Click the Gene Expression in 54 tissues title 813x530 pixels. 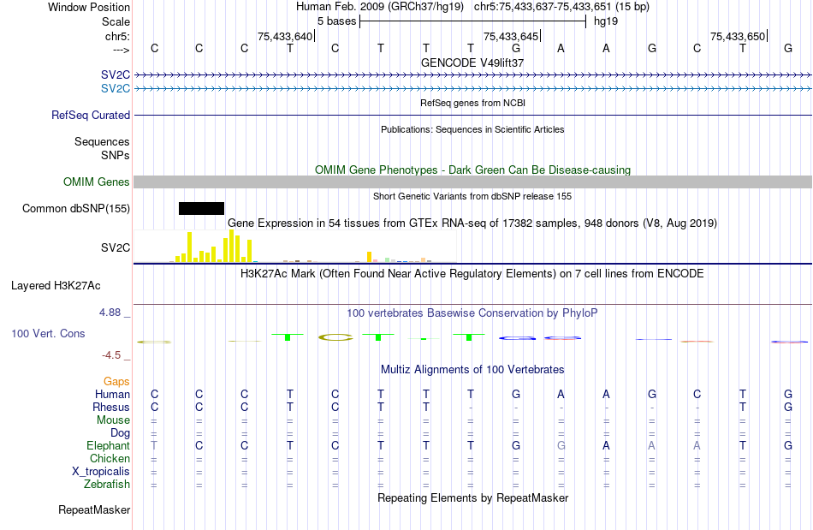pyautogui.click(x=472, y=223)
